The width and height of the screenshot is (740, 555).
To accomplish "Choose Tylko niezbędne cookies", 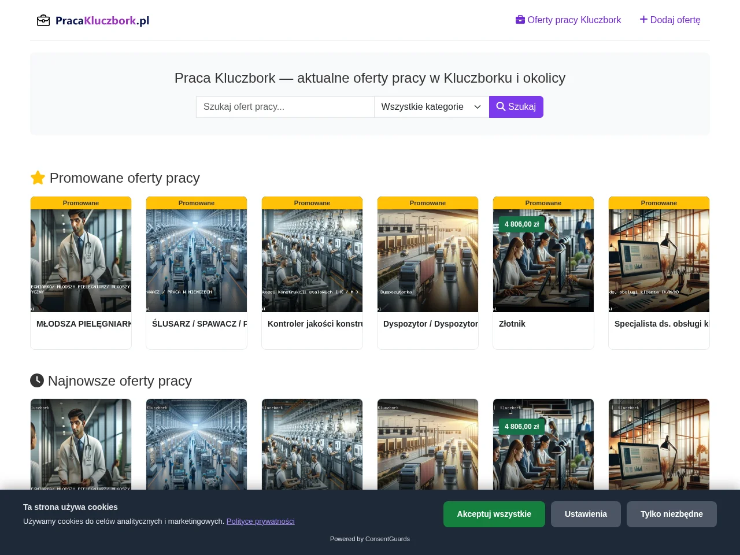I will coord(672,514).
